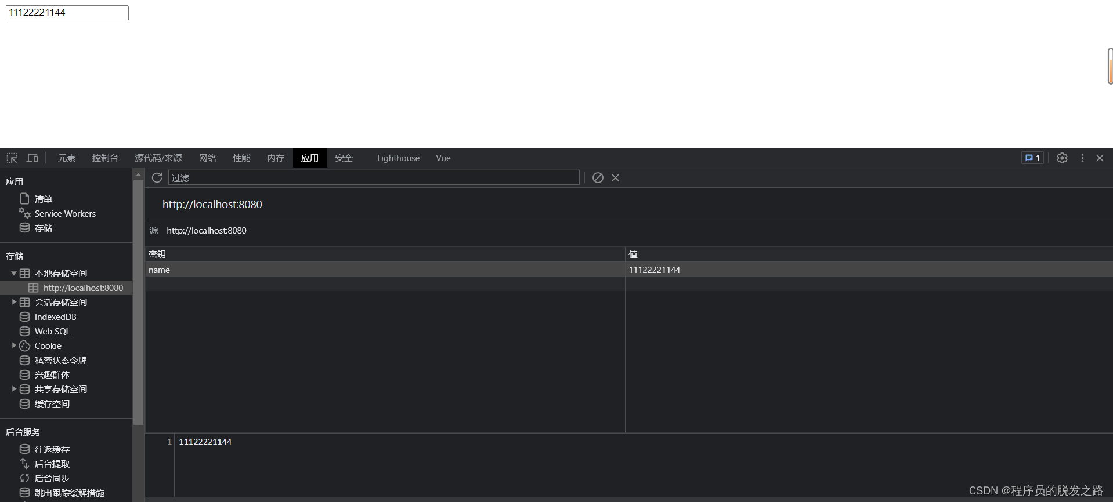Screen dimensions: 1113x502
Task: Open the 清单 manifest item
Action: 43,199
